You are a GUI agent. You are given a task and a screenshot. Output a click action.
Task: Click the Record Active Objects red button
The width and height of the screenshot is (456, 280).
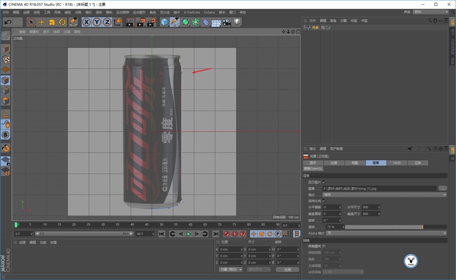tap(226, 234)
